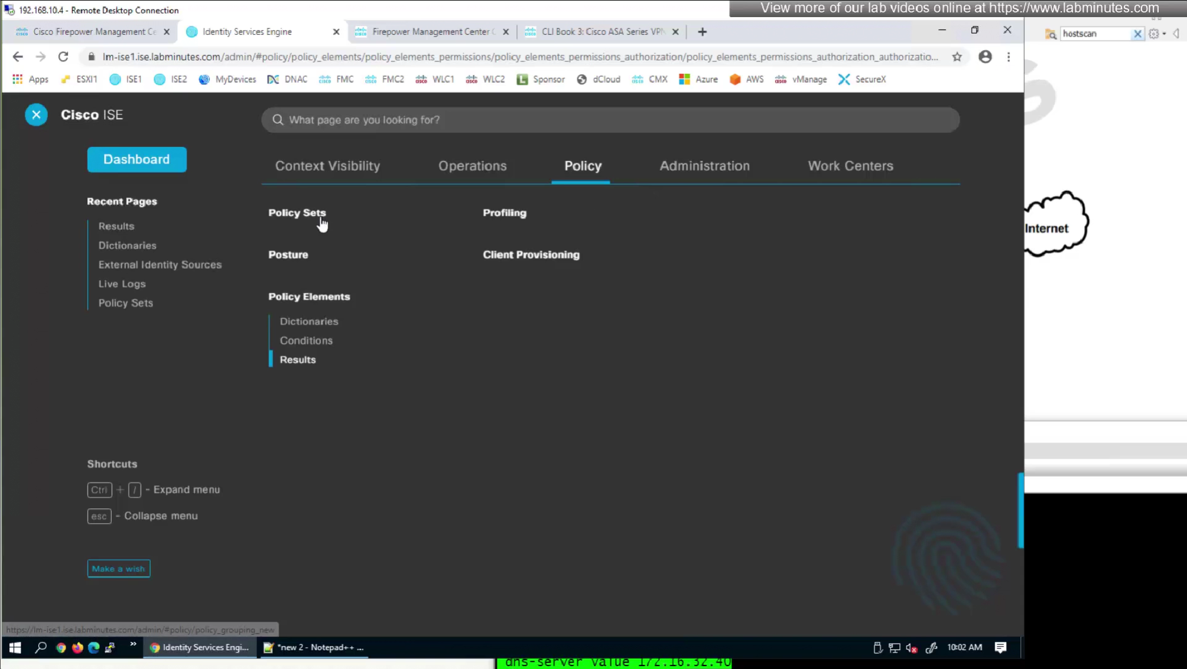The height and width of the screenshot is (669, 1187).
Task: Open the FMC bookmark shortcut
Action: 336,79
